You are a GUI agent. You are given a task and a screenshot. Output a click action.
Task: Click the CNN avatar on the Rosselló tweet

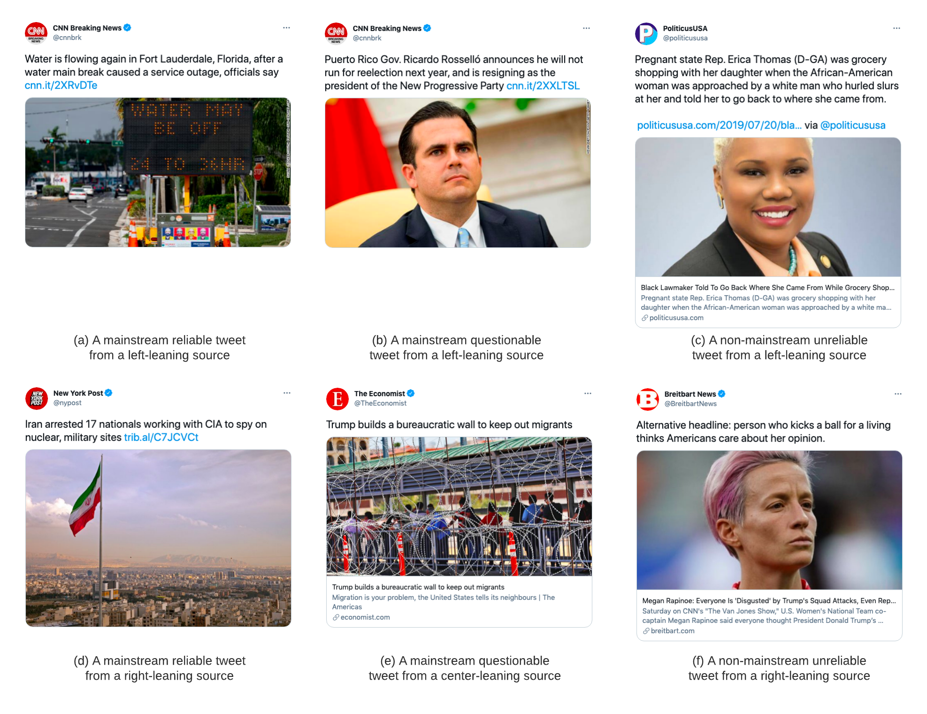(x=336, y=33)
